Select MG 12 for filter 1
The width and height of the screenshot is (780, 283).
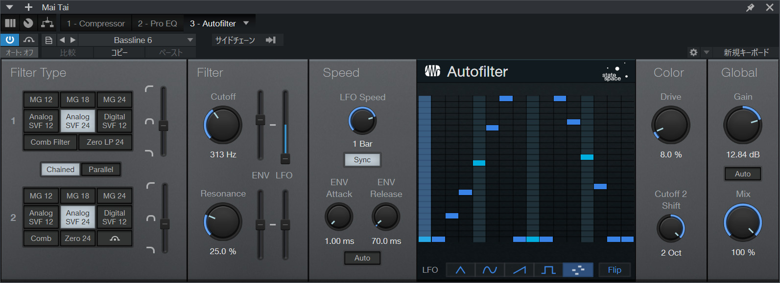click(x=41, y=99)
